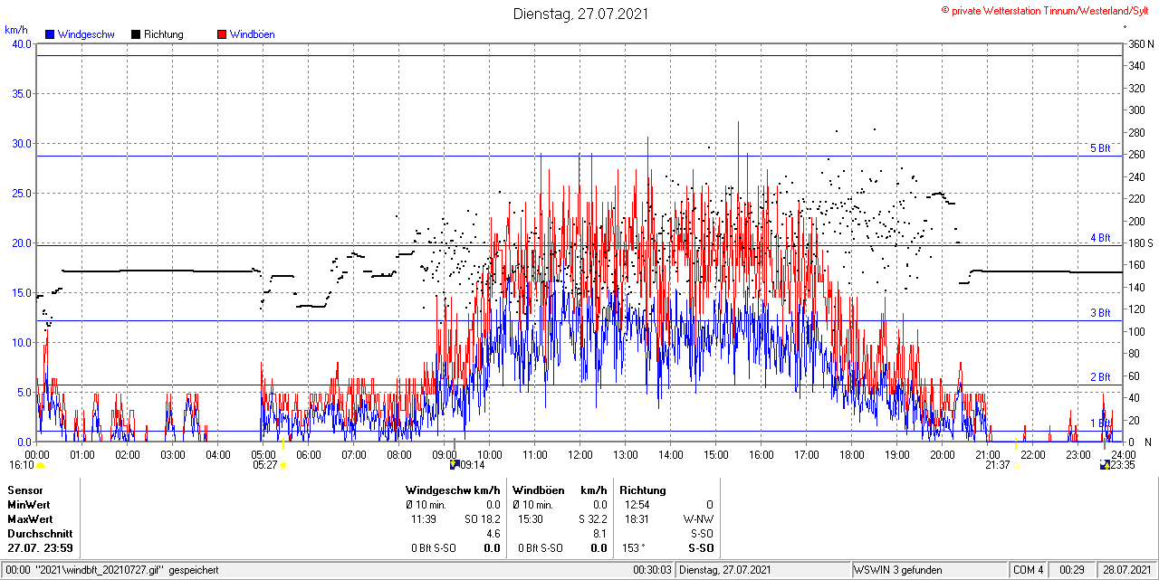Click the moon icon next to 23:35
Viewport: 1159px width, 580px height.
coord(1105,465)
